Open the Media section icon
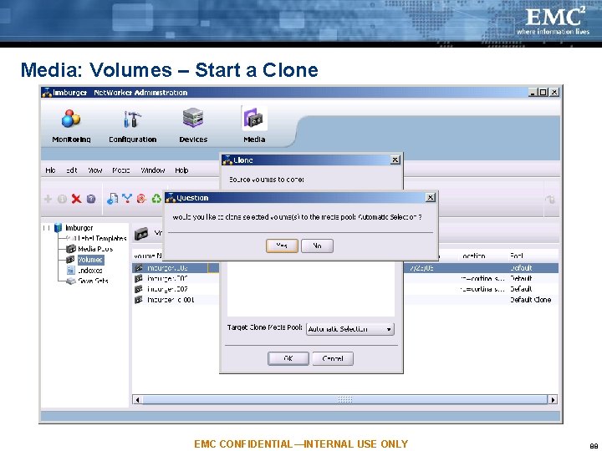Viewport: 602px width, 451px height. (x=254, y=119)
